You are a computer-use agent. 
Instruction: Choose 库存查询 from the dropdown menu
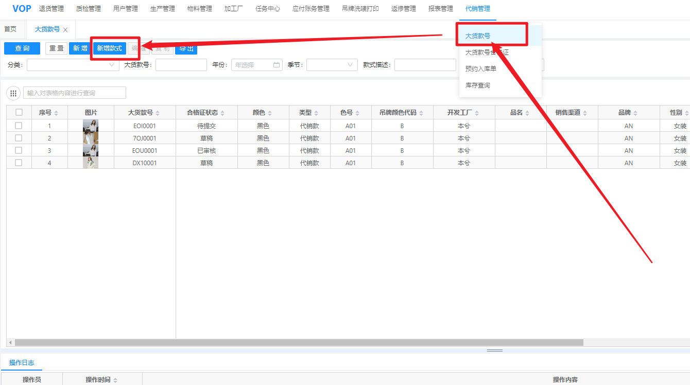pos(477,85)
